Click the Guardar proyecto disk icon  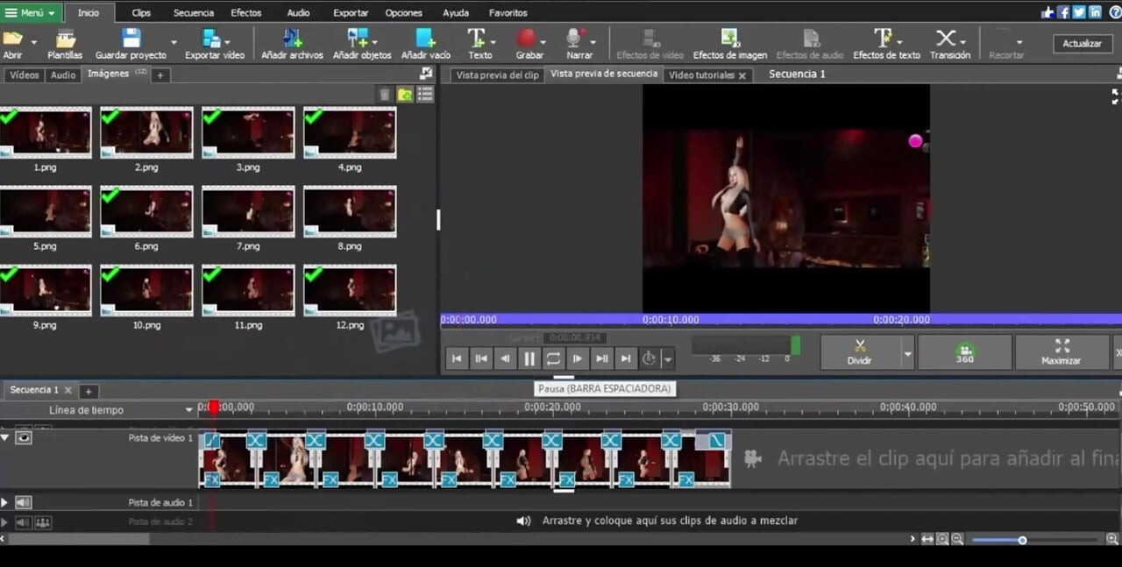(x=131, y=39)
